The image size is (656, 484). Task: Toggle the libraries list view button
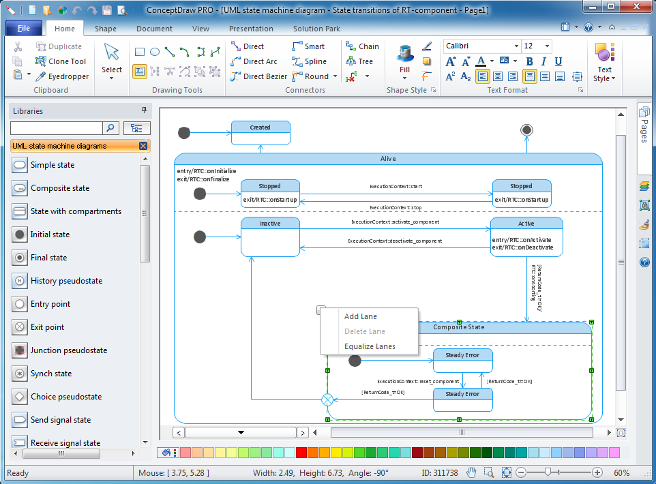pos(136,128)
